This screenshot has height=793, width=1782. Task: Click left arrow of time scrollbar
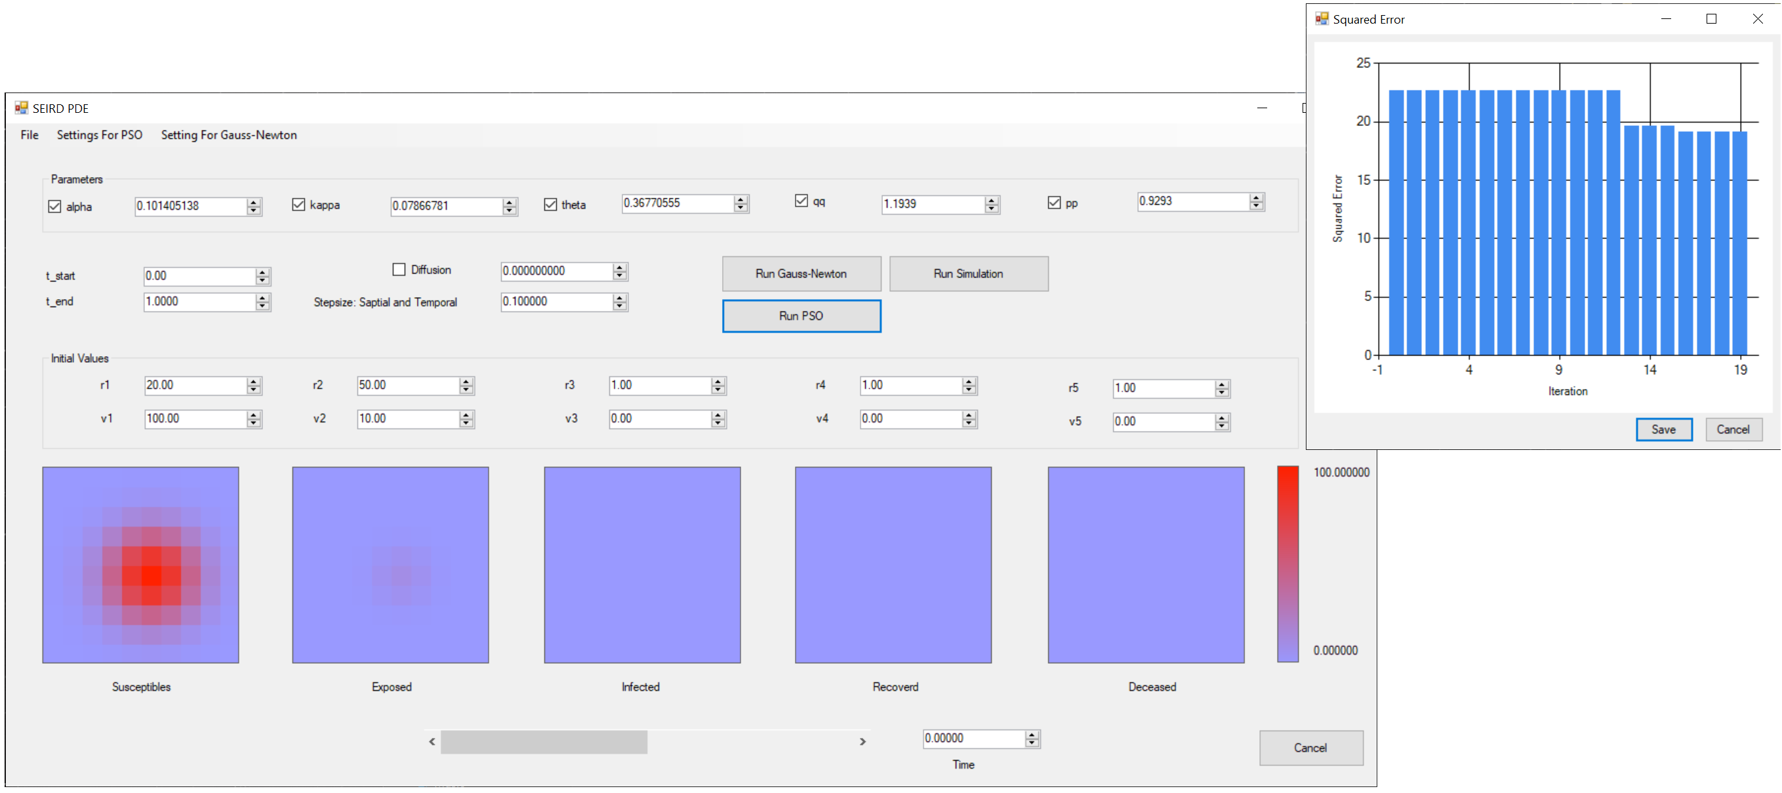432,741
